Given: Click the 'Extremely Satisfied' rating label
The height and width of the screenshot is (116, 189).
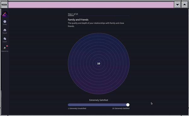Looking at the screenshot, I should 99,100.
